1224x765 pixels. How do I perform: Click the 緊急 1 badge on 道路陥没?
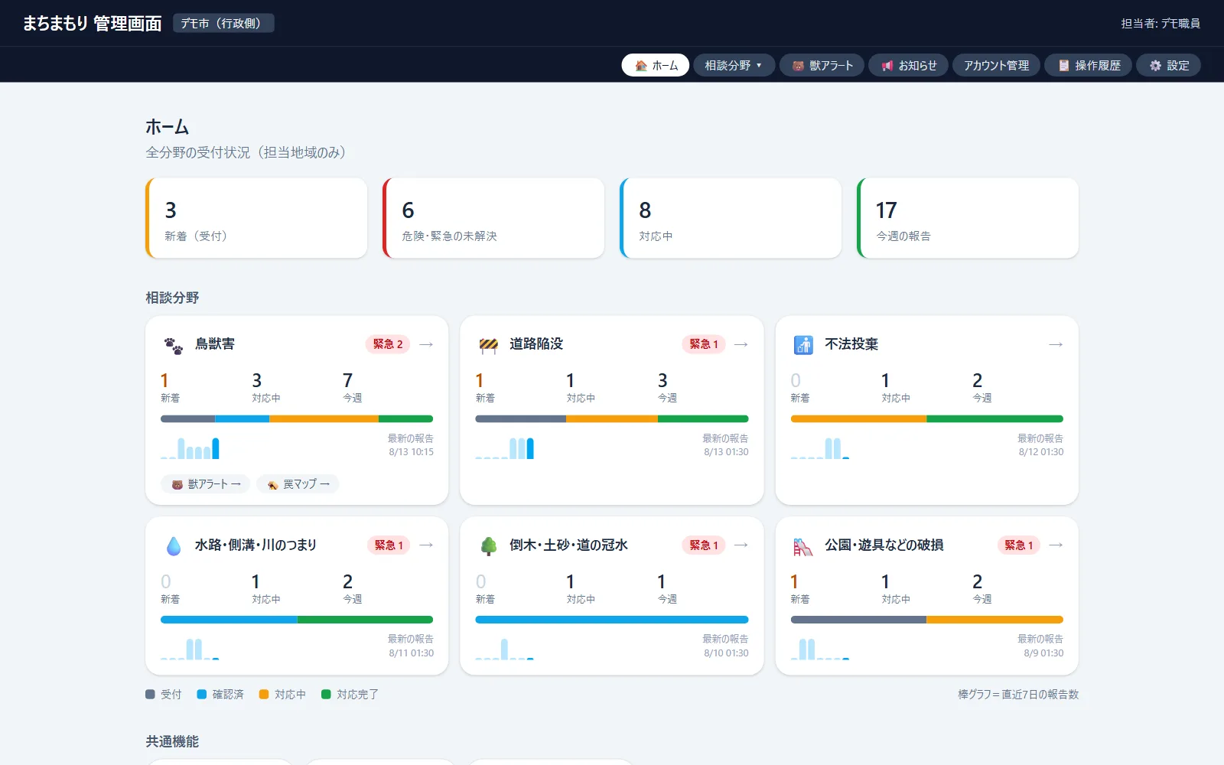(x=704, y=344)
